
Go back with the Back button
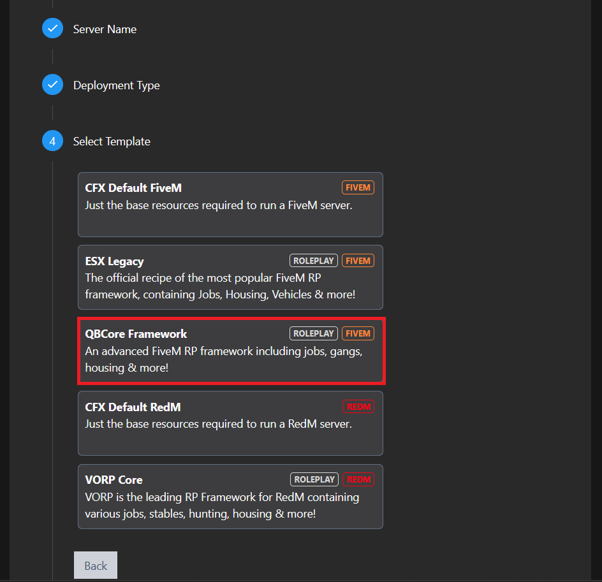pyautogui.click(x=96, y=565)
